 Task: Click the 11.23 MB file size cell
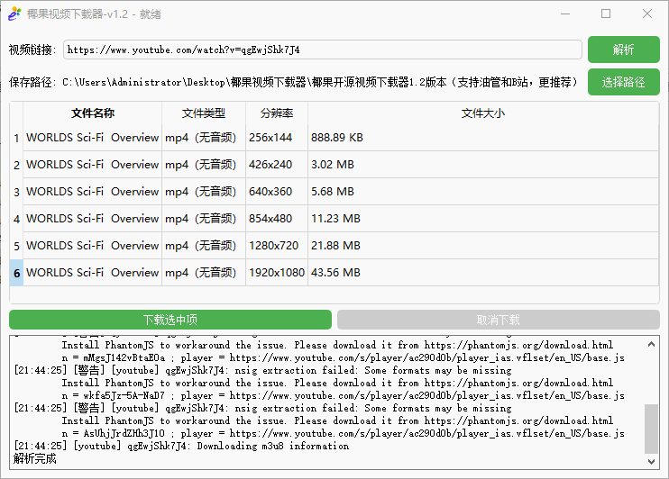[483, 219]
